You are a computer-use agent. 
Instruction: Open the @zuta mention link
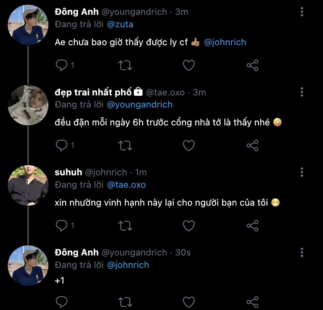click(120, 24)
